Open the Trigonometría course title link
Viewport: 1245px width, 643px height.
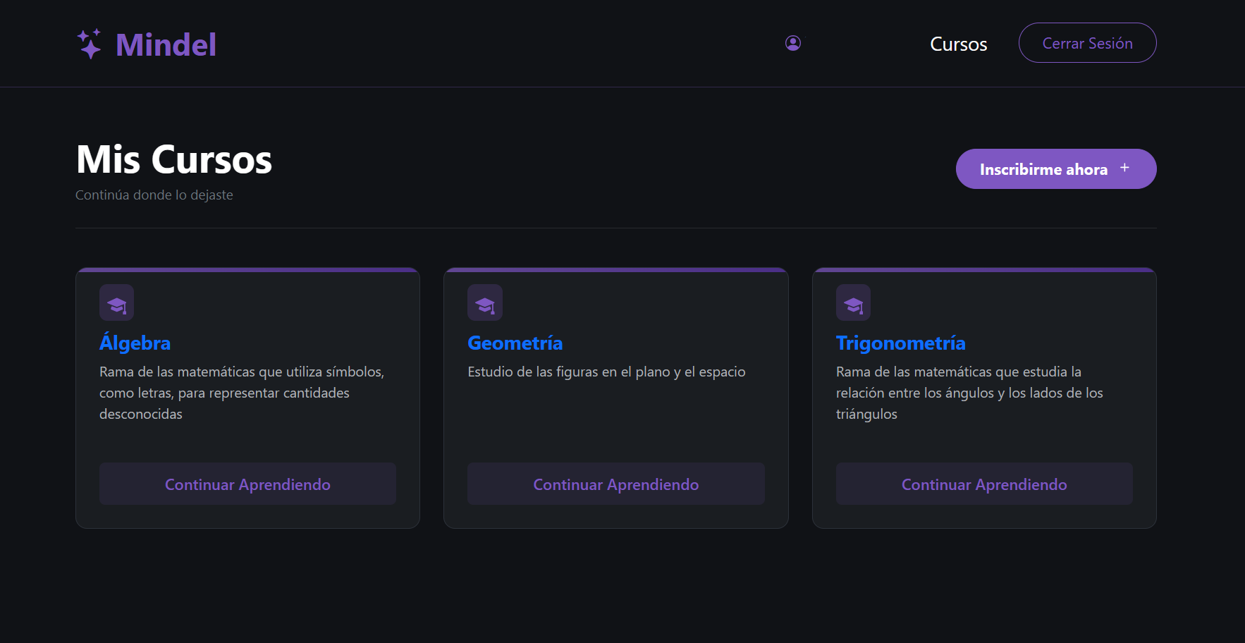coord(900,343)
